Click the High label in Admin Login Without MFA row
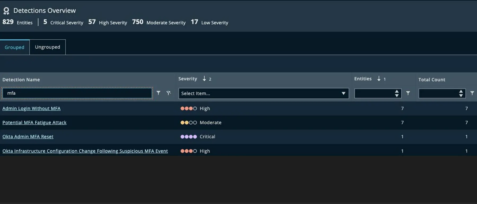Viewport: 477px width, 204px height. (x=205, y=108)
